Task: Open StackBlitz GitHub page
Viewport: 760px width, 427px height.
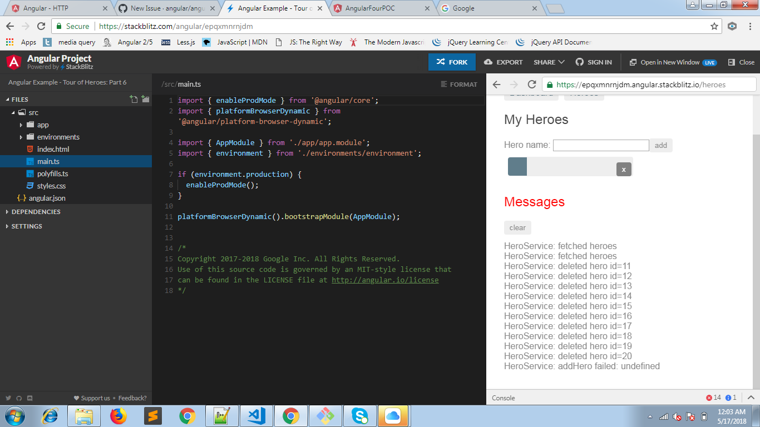Action: pos(19,399)
